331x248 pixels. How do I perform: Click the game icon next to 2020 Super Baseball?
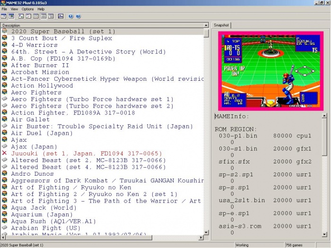[4, 31]
